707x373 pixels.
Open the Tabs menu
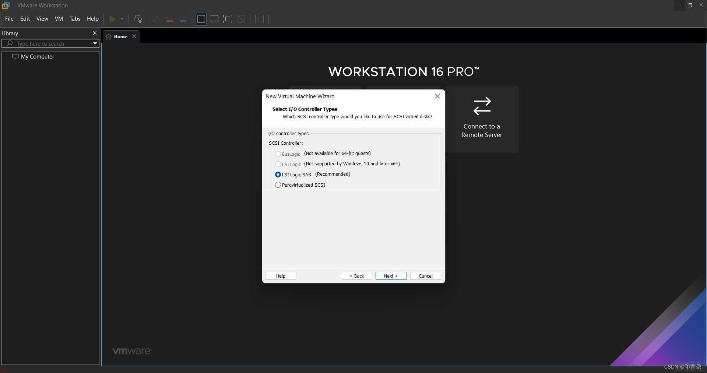click(x=75, y=19)
